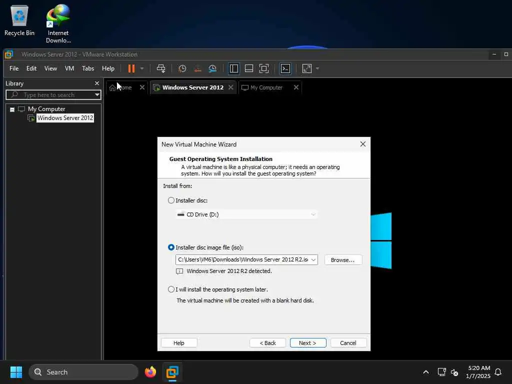Open the console view icon
512x384 pixels.
(285, 68)
